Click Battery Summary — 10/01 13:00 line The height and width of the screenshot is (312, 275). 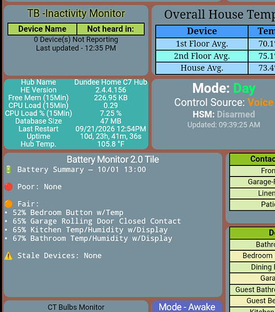(x=81, y=170)
